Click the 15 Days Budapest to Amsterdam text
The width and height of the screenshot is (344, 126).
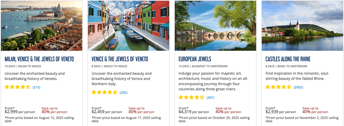click(203, 66)
